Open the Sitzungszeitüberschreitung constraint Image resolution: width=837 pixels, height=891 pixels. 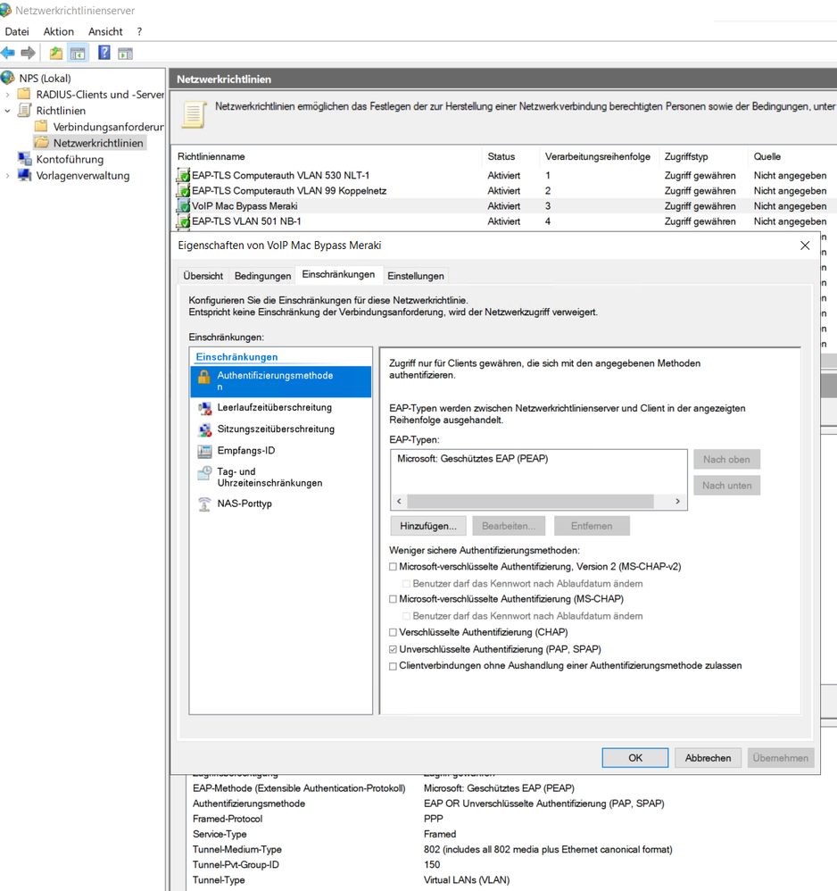tap(276, 429)
